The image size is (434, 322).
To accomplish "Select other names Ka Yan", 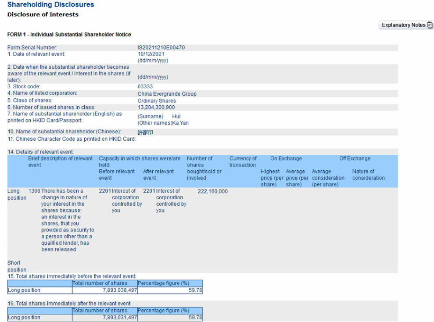I will (180, 123).
